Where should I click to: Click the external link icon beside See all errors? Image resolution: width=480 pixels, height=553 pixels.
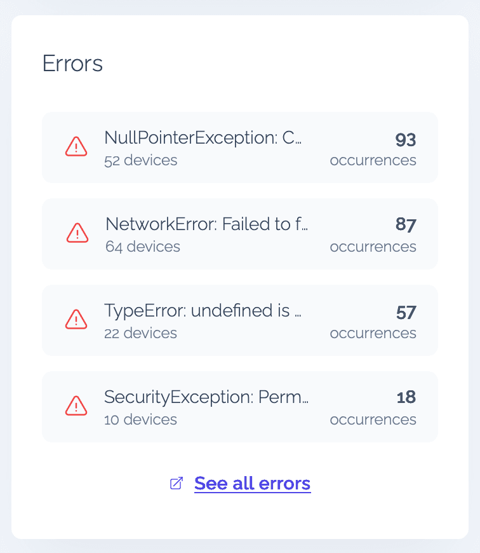177,484
